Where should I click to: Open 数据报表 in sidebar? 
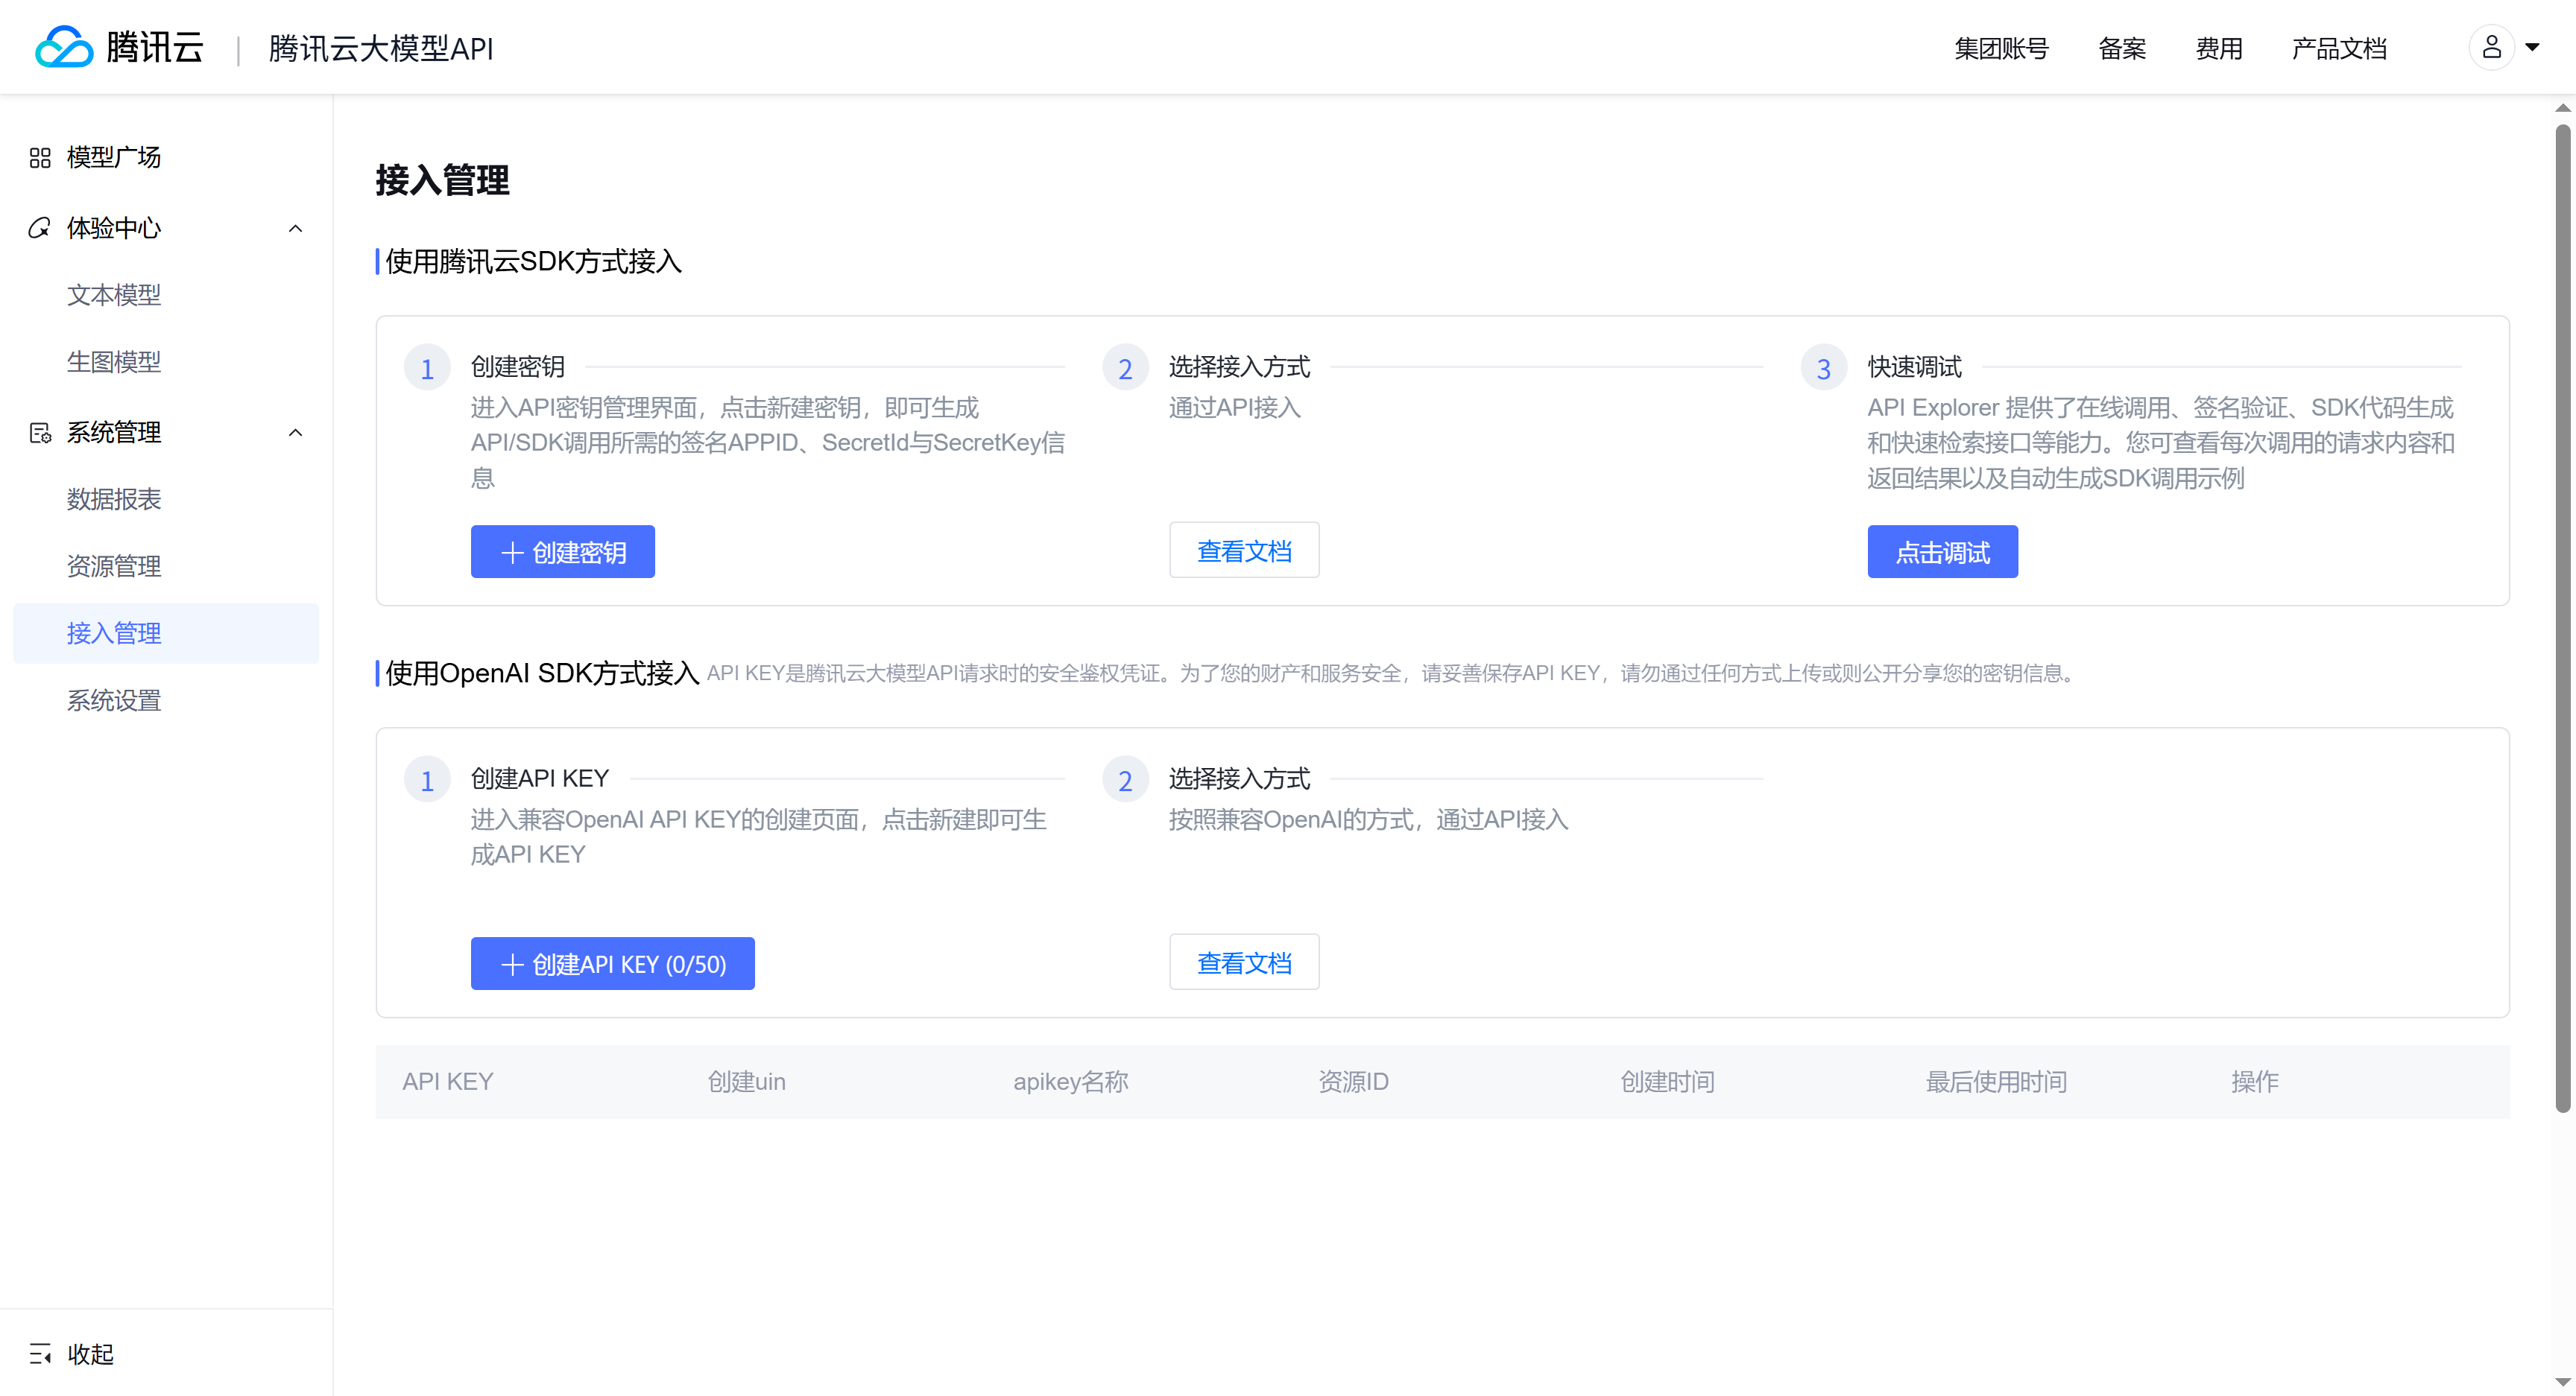114,500
